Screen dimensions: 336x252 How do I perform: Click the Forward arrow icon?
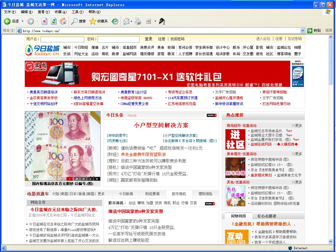31,21
